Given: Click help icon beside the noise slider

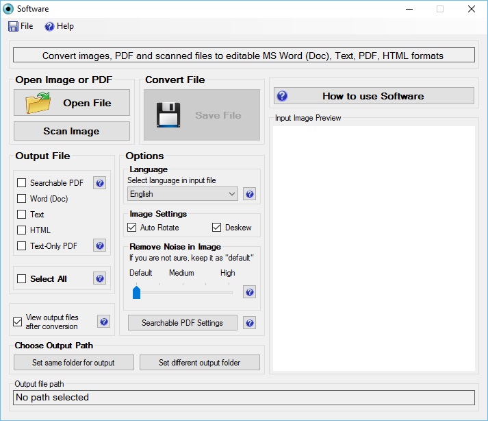Looking at the screenshot, I should click(249, 292).
